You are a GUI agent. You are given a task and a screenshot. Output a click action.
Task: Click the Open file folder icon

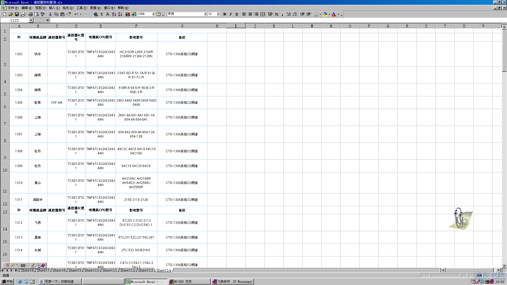tap(11, 14)
